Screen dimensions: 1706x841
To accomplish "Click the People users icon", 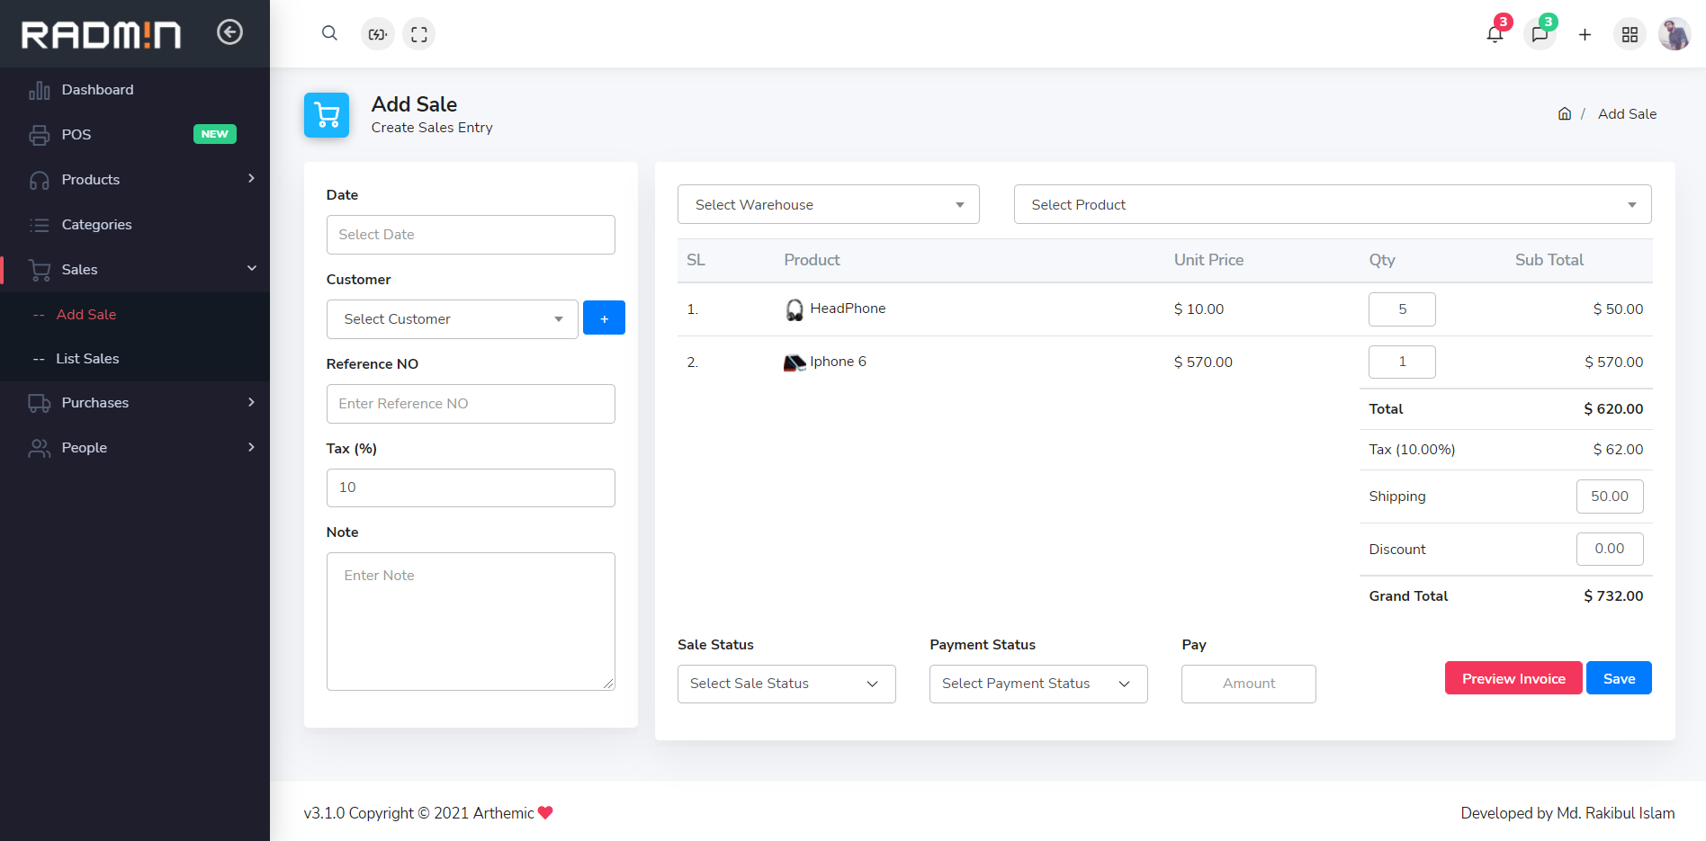I will 40,448.
